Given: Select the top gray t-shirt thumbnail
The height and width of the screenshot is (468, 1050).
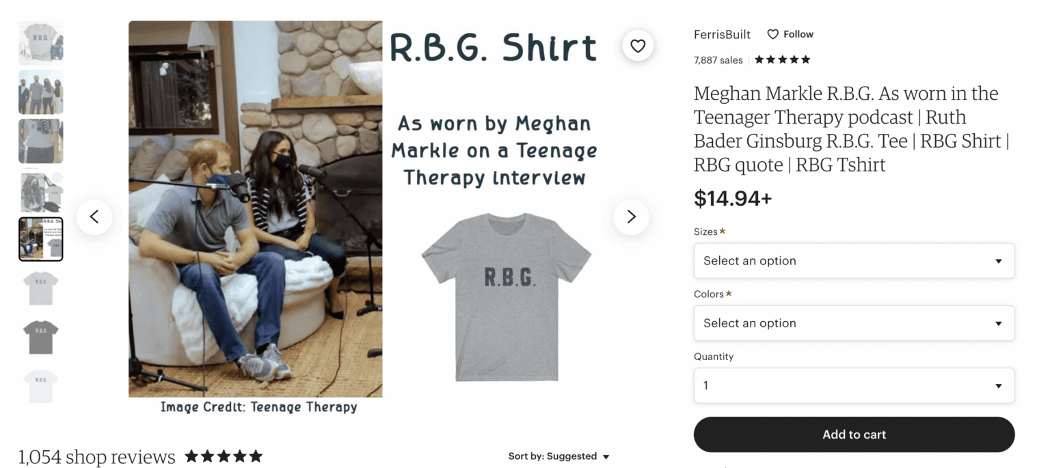Looking at the screenshot, I should click(x=40, y=42).
